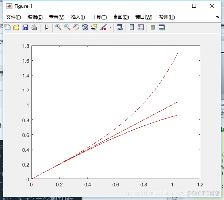
Task: Click the x-axis tick label 0.6
Action: pos(116,185)
